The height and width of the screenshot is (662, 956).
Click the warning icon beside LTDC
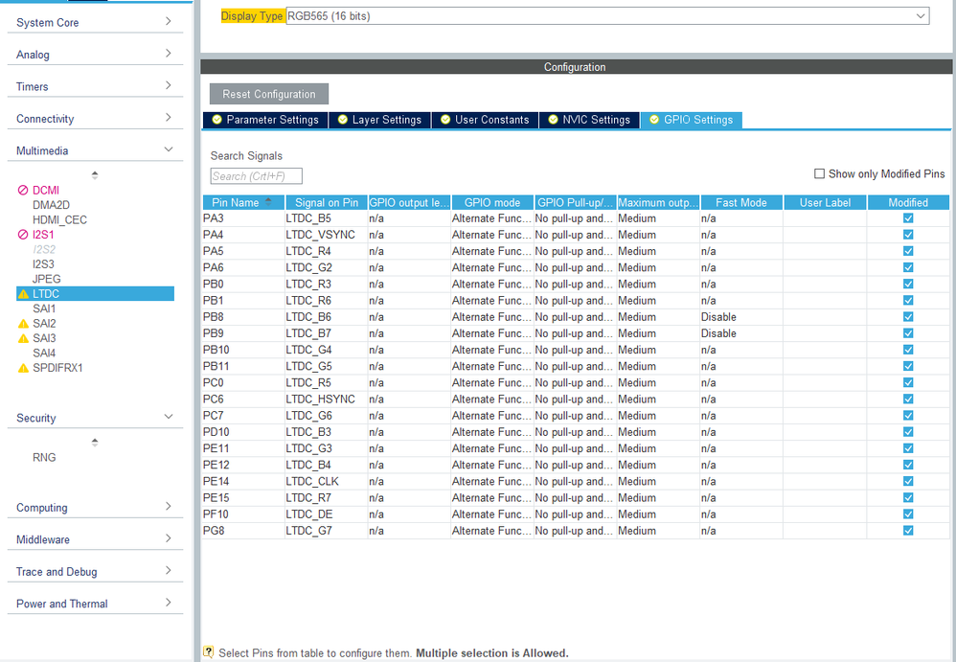pyautogui.click(x=23, y=294)
